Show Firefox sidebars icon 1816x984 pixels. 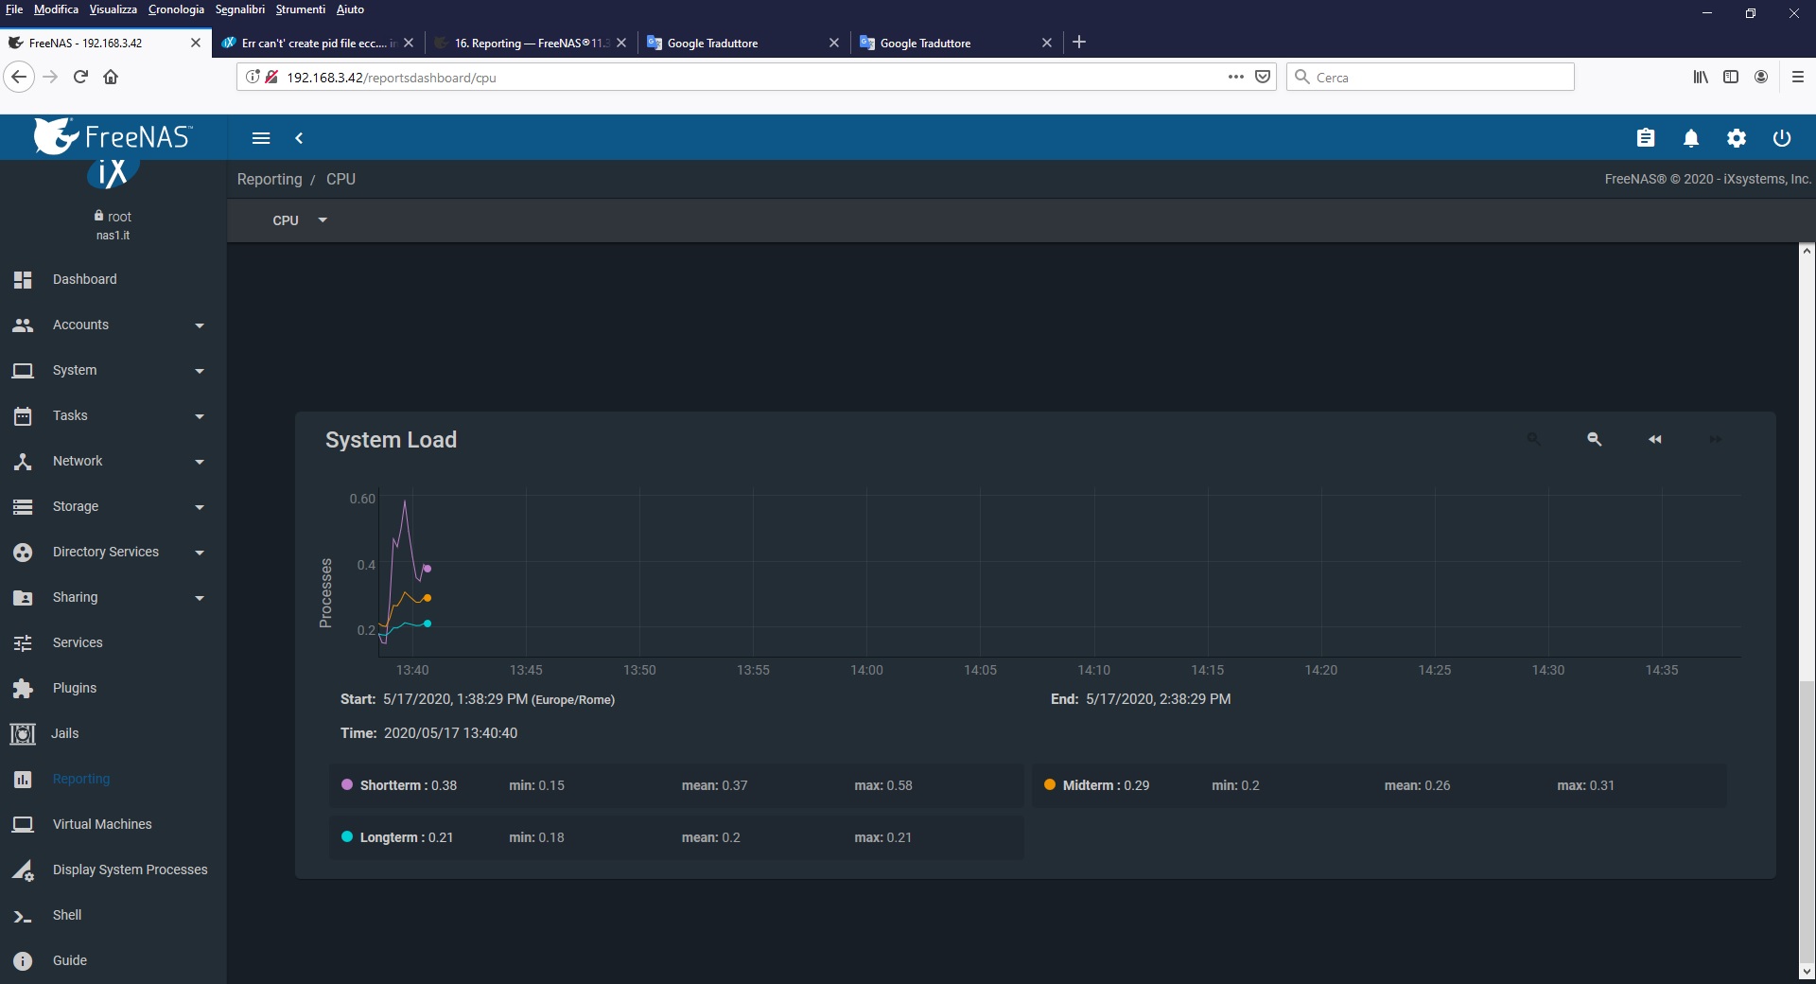point(1731,77)
